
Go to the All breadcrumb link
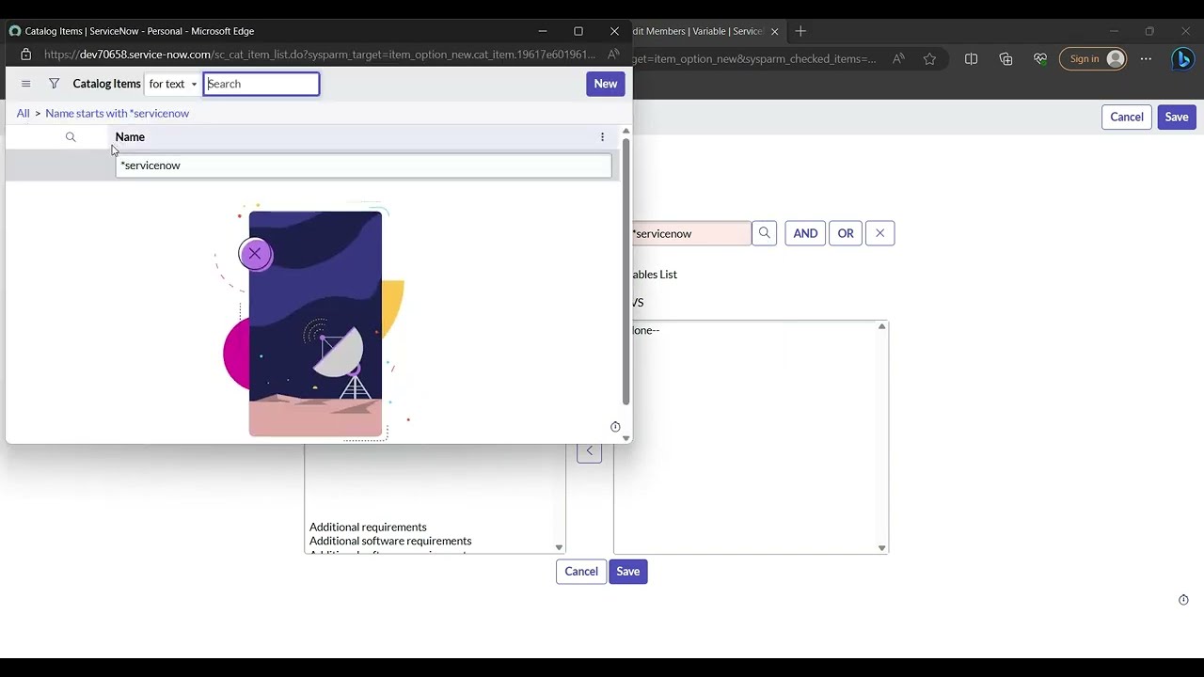click(x=23, y=113)
